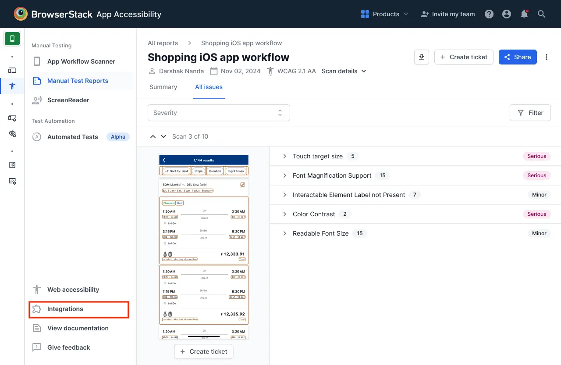Click the search magnifier icon
Image resolution: width=561 pixels, height=365 pixels.
pos(542,14)
